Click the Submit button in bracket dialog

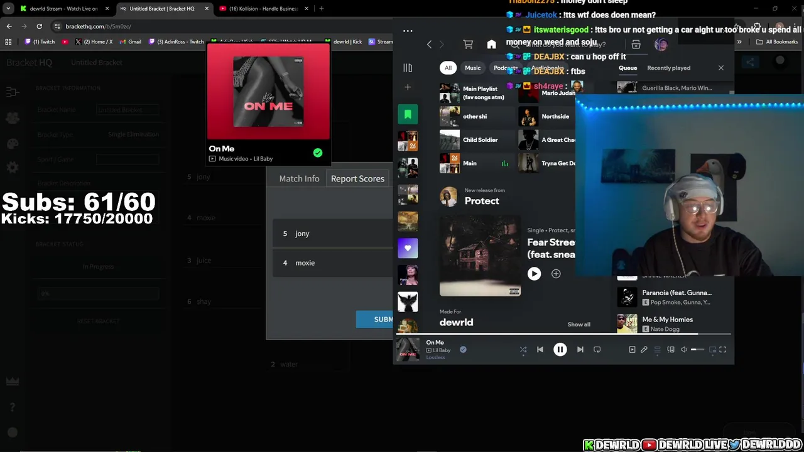click(x=376, y=319)
